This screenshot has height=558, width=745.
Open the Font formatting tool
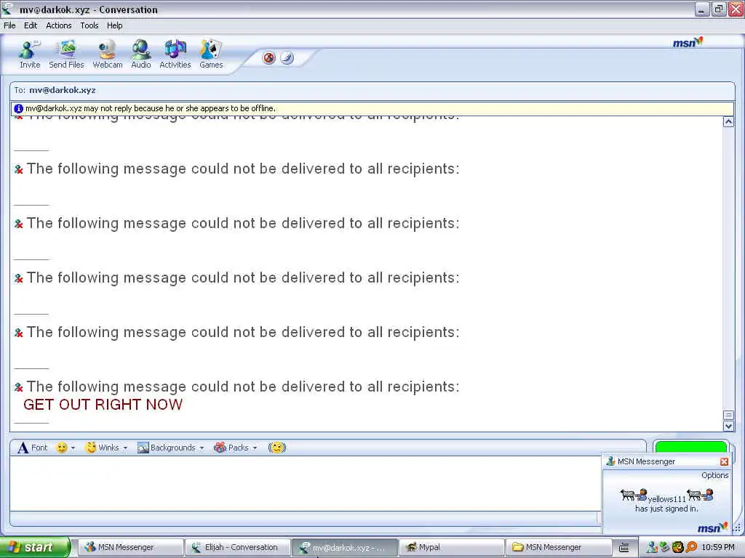tap(32, 448)
